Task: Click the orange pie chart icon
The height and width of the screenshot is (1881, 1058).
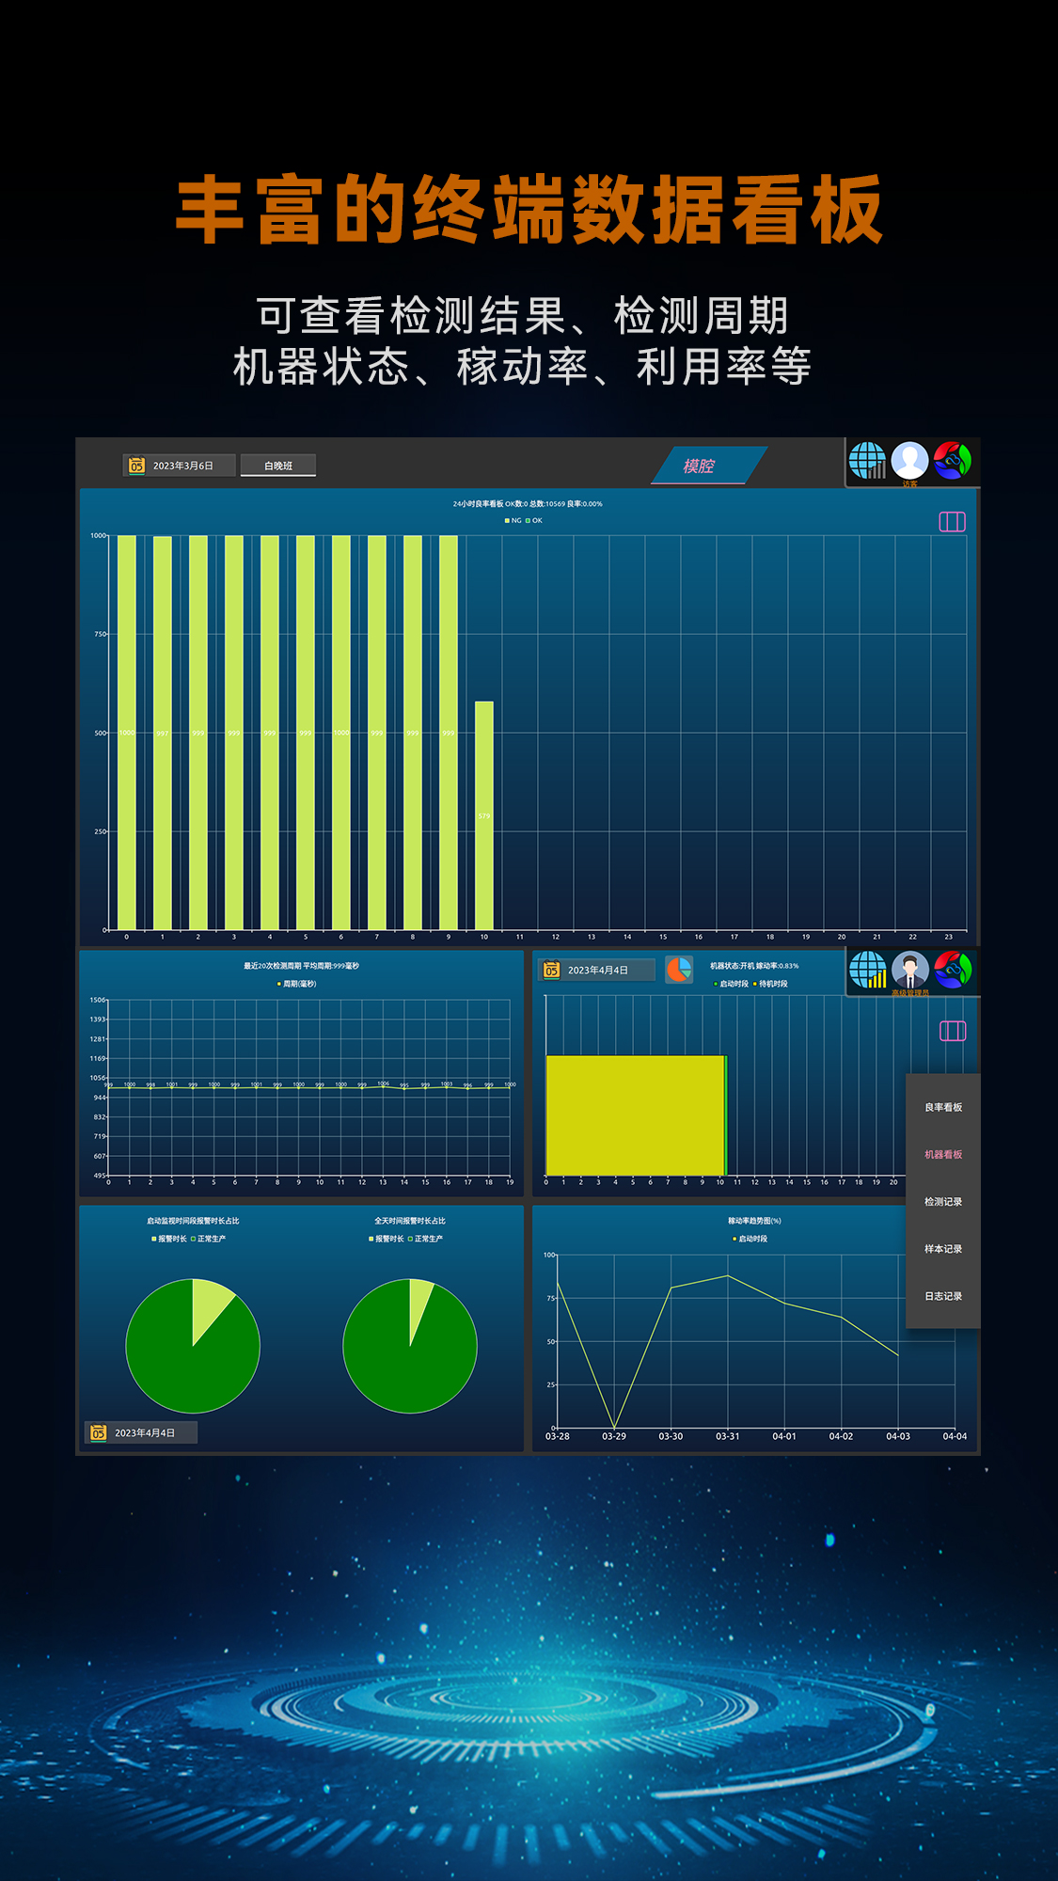Action: tap(678, 970)
